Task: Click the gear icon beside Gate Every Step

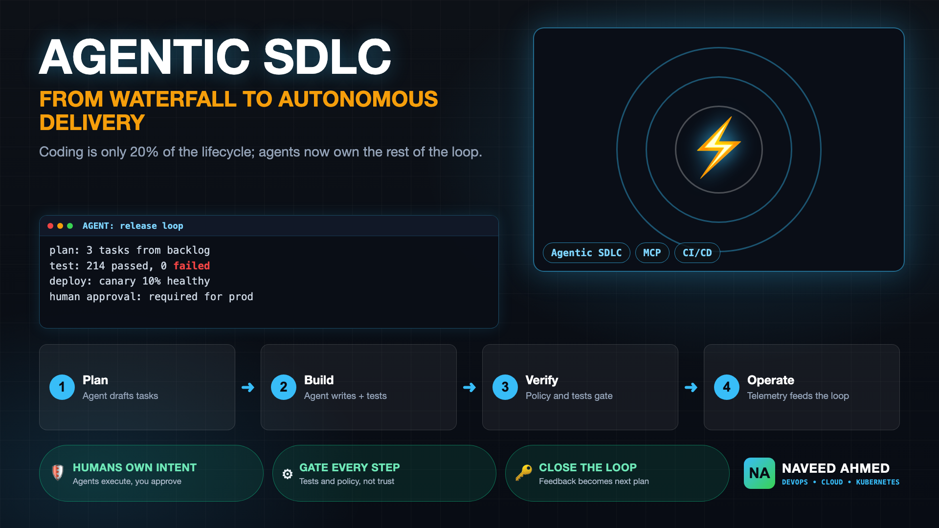Action: coord(288,474)
